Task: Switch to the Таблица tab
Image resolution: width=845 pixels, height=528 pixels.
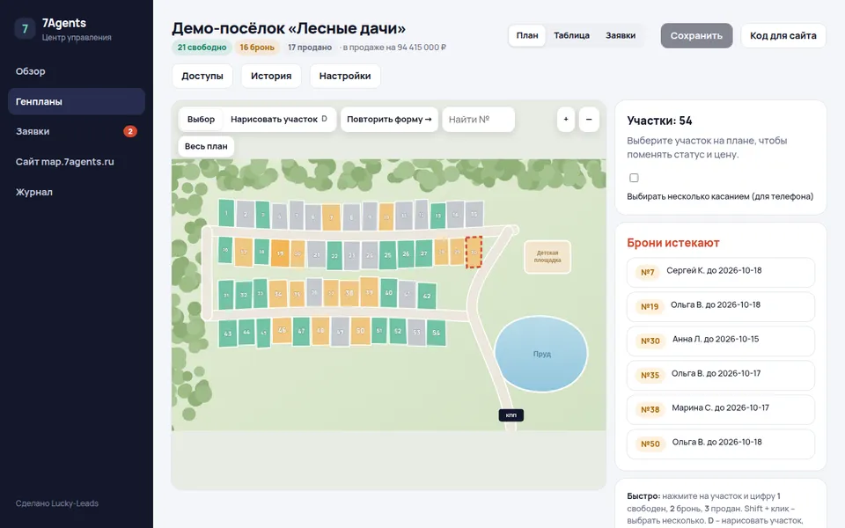Action: tap(571, 35)
